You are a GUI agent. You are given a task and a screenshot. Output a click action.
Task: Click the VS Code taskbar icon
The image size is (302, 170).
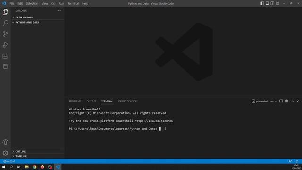[58, 167]
